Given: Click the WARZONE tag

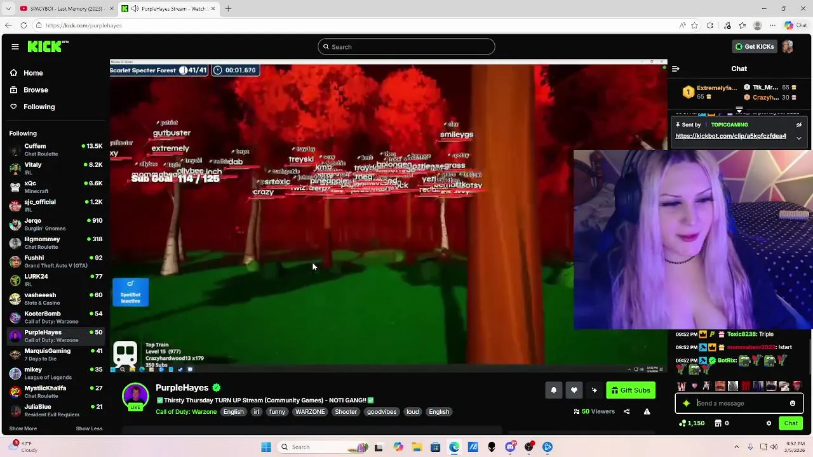Looking at the screenshot, I should coord(310,412).
